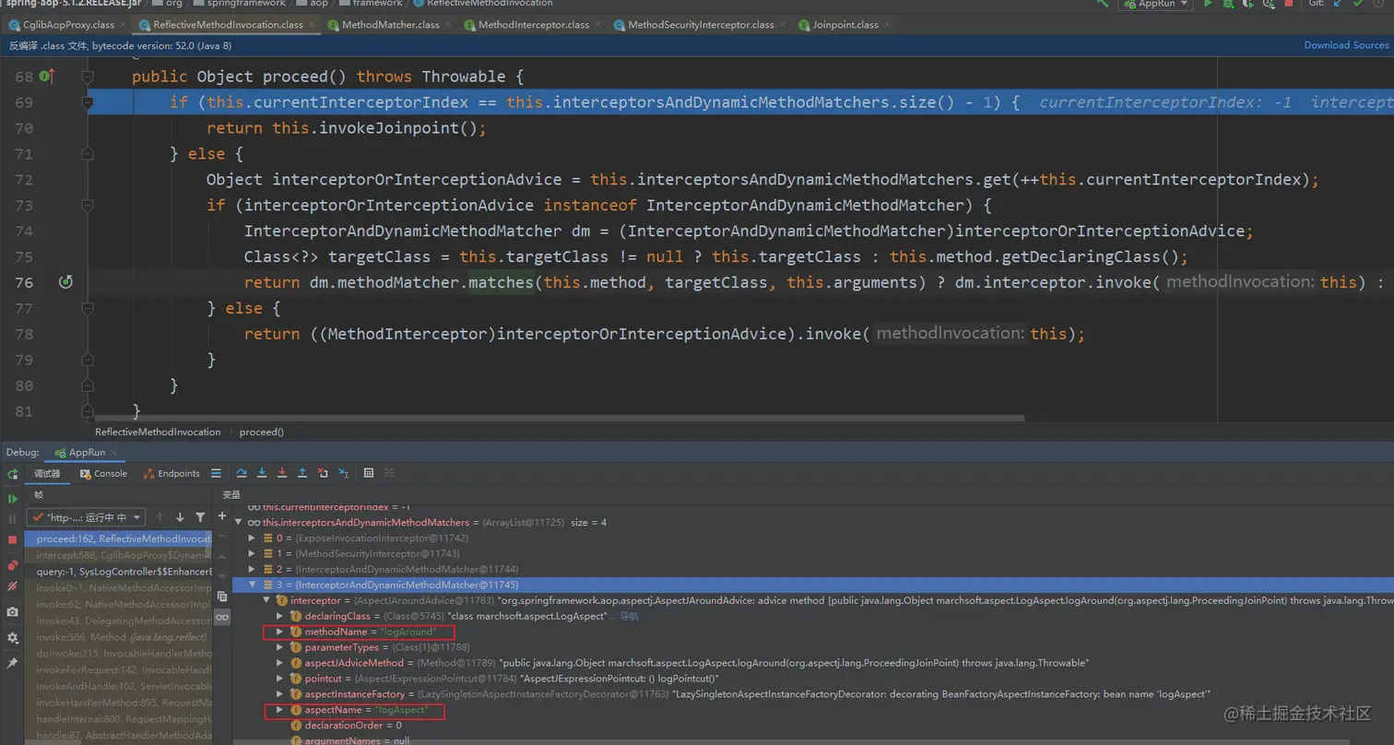
Task: Commit changes with the Git checkmark
Action: point(1358,4)
